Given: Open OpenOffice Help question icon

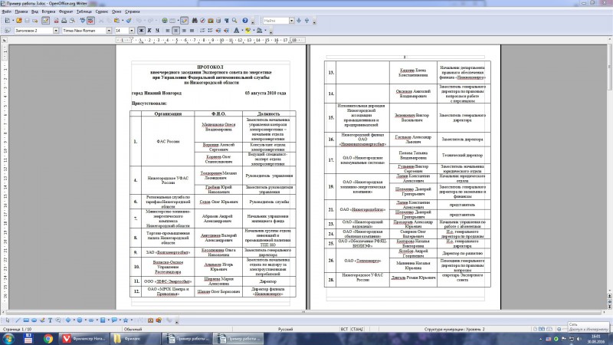Looking at the screenshot, I should [x=245, y=21].
